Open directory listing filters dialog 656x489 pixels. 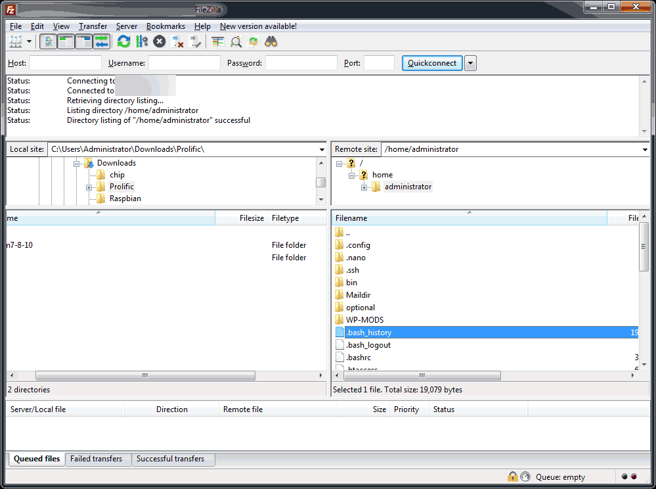point(217,41)
